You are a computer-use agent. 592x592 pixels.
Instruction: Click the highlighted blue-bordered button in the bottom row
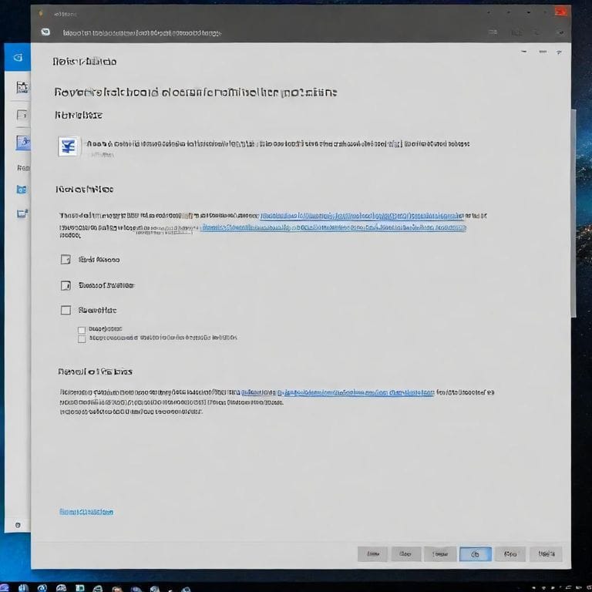point(476,554)
